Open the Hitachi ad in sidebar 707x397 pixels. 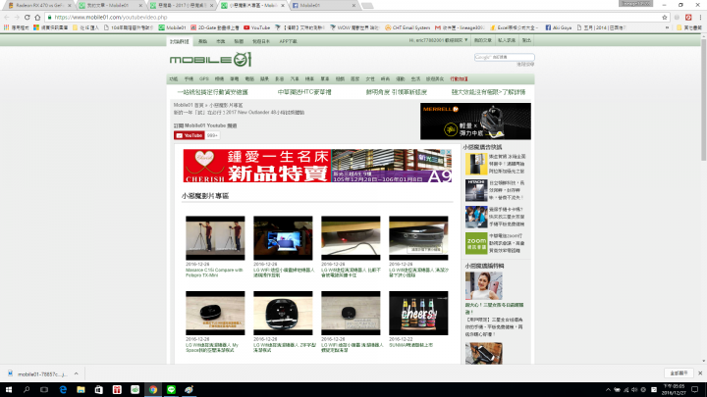[x=476, y=190]
